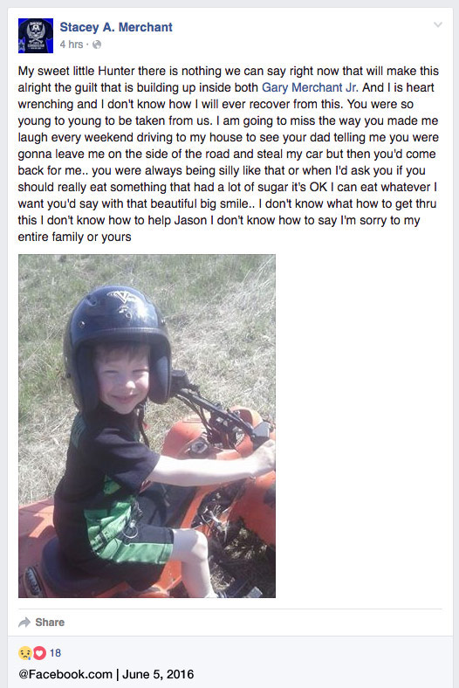Click the heart love reaction icon
459x688 pixels.
39,653
